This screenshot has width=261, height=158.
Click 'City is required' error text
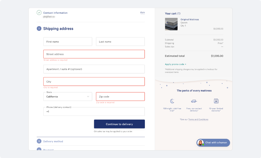click(x=51, y=87)
